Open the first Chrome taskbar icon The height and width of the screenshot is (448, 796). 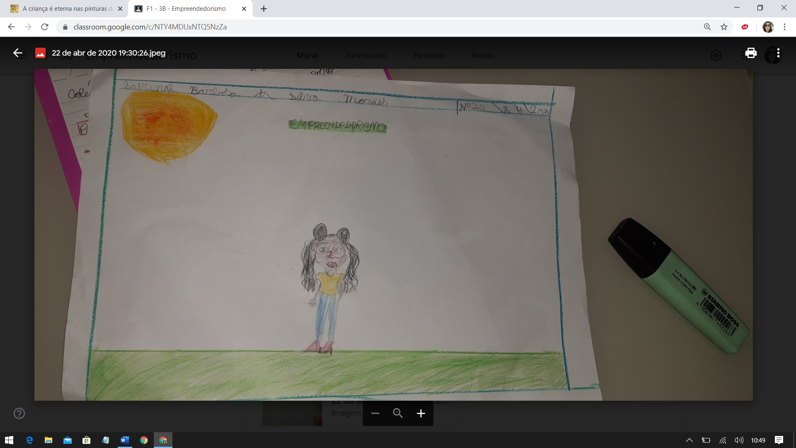tap(144, 440)
